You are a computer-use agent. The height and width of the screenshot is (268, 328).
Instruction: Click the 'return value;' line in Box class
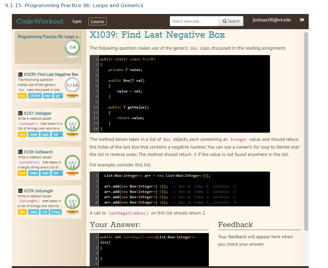(131, 118)
